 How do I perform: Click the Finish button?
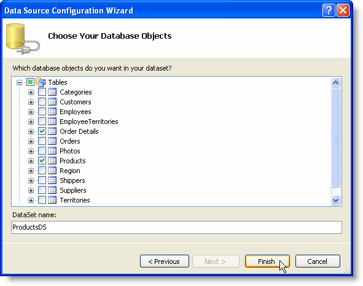[x=267, y=261]
